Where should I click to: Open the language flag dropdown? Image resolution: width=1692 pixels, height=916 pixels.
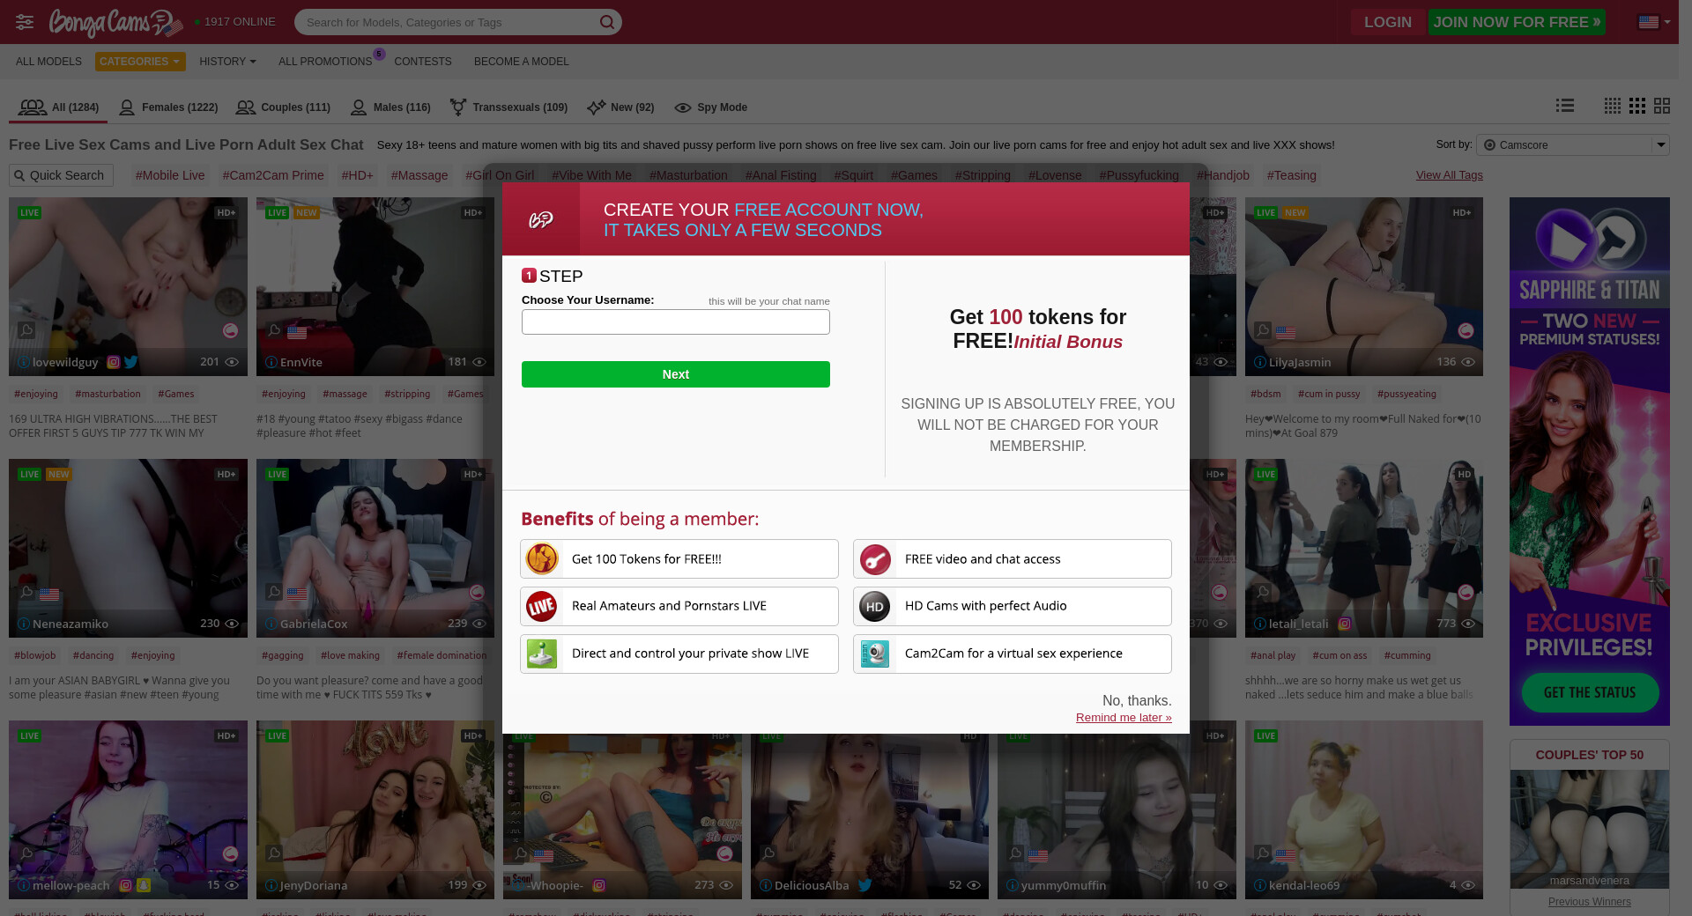point(1654,22)
